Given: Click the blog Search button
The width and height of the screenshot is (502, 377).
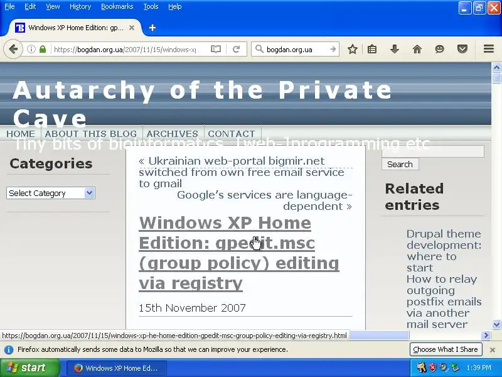Looking at the screenshot, I should coord(400,165).
